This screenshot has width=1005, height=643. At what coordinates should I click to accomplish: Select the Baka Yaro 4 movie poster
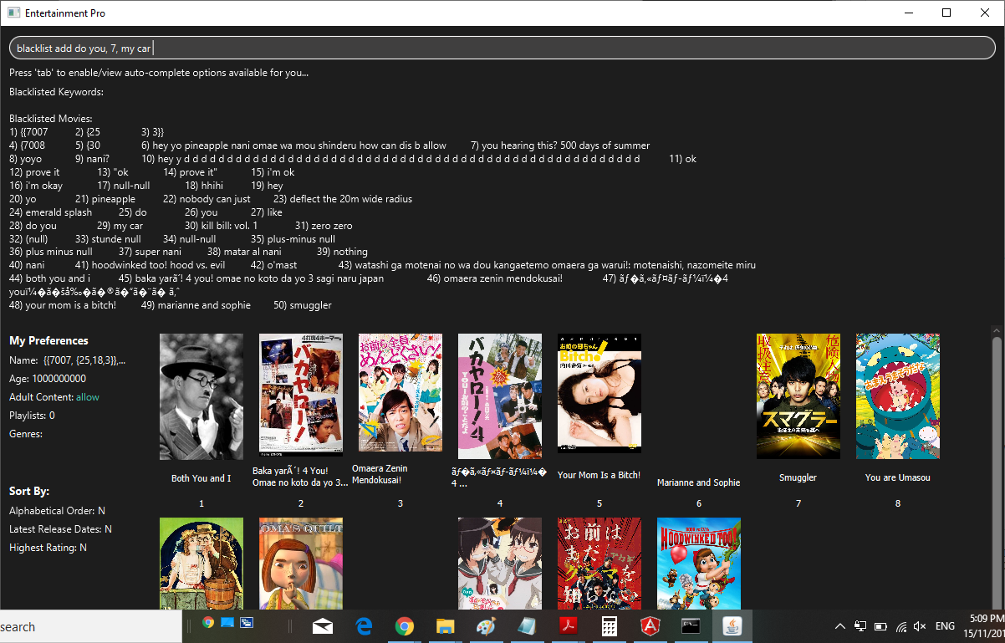click(x=301, y=394)
